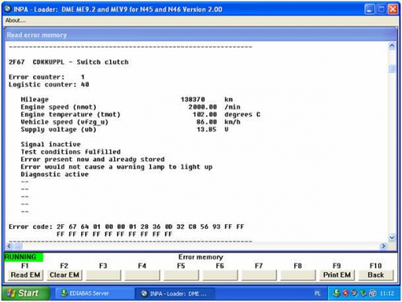
Task: Open the About... menu
Action: 15,20
